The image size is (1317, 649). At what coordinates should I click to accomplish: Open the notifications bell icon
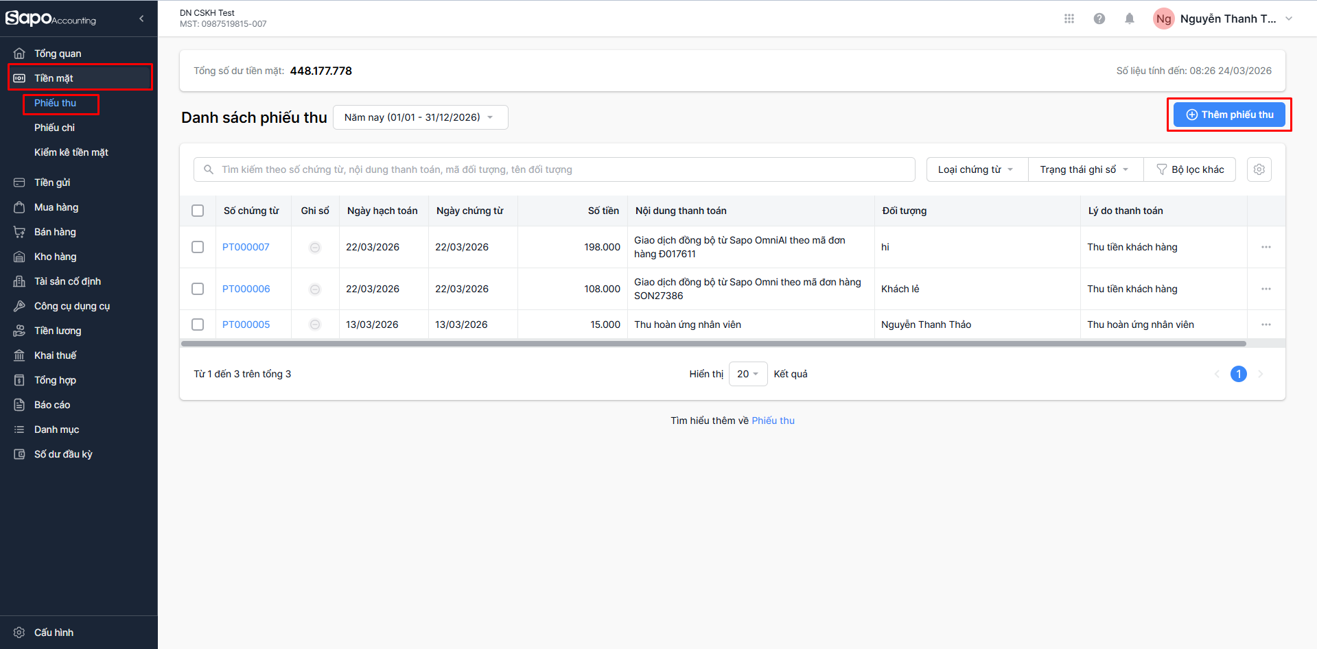[x=1130, y=19]
